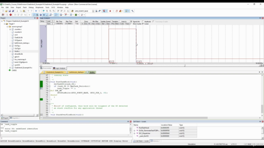Click Zoom All button in Logic Analyzer
This screenshot has width=264, height=148.
pos(89,24)
